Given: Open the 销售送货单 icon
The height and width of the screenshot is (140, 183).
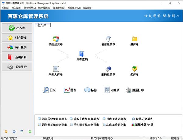Looking at the screenshot, I should (x=56, y=39).
